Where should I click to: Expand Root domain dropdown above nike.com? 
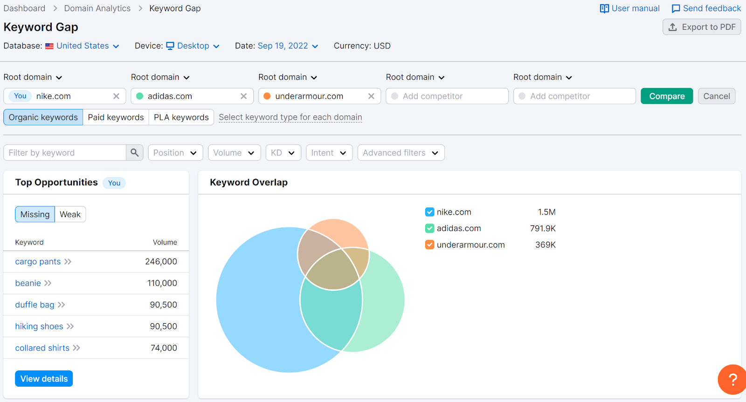tap(33, 77)
